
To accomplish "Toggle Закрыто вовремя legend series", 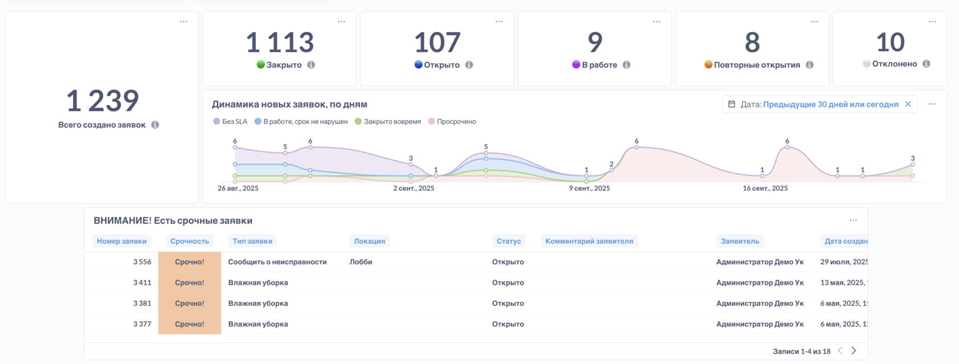I will coord(388,121).
